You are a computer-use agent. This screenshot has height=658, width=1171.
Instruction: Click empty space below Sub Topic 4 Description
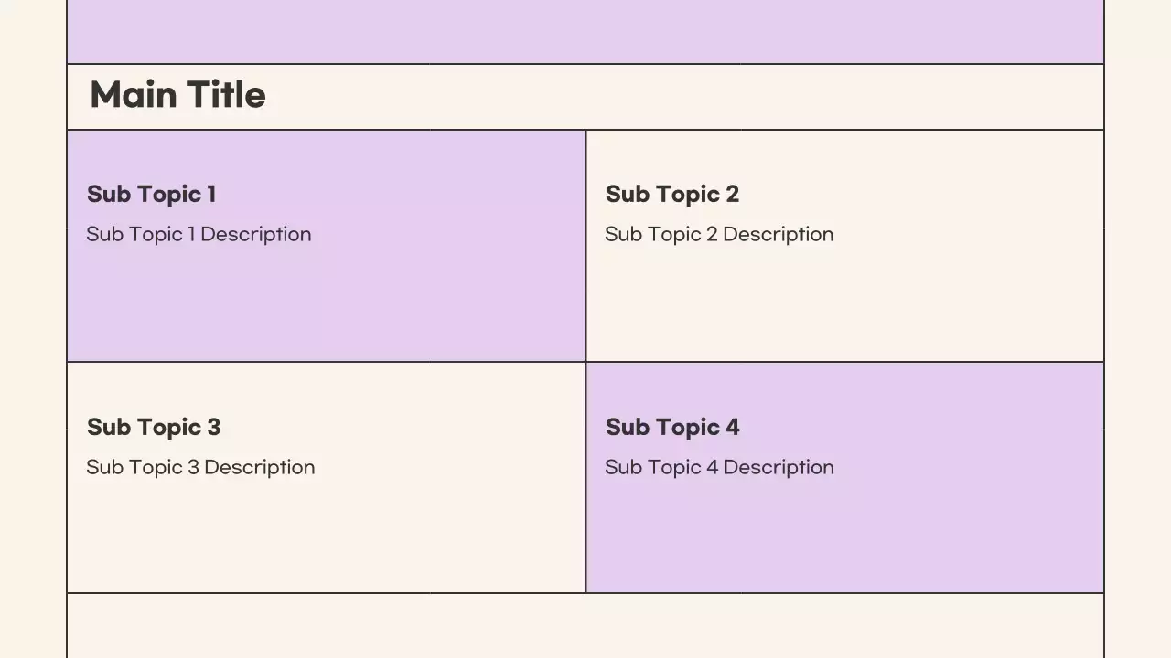click(844, 539)
